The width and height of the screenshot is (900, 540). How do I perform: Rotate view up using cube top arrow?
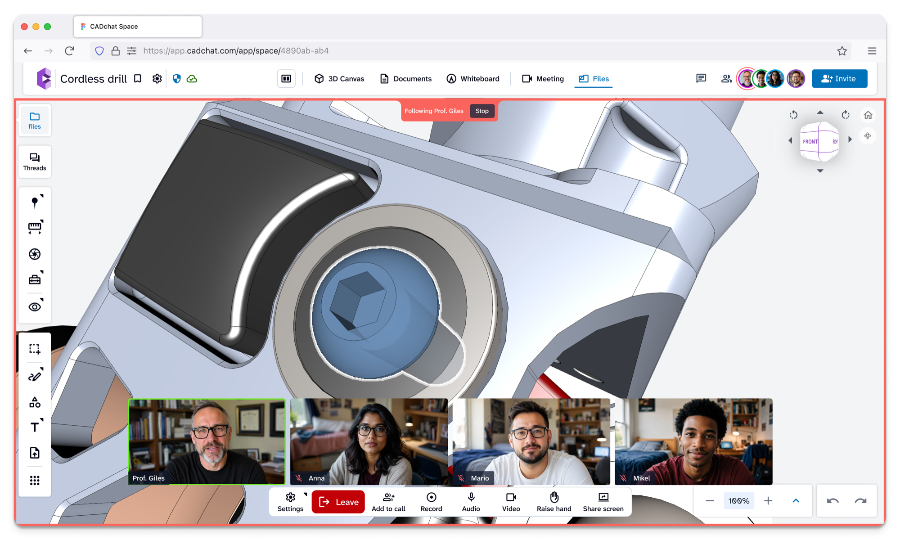pyautogui.click(x=820, y=112)
